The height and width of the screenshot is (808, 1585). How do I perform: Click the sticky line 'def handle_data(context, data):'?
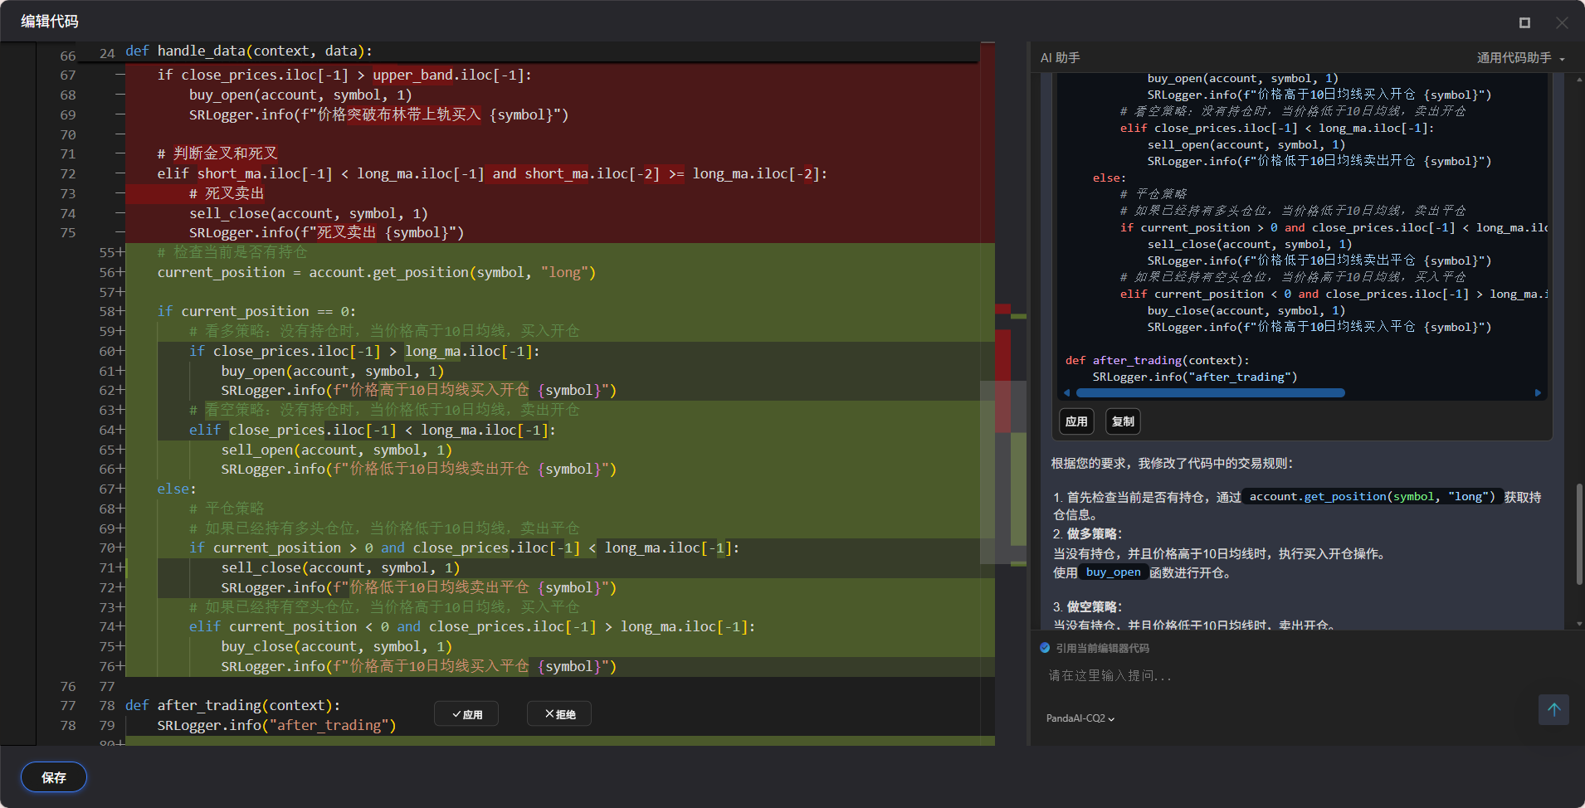tap(249, 51)
